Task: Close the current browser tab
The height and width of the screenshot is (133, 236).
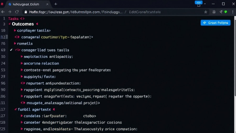Action: [x=47, y=4]
